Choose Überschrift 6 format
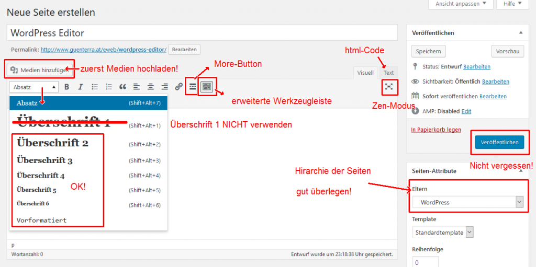 point(88,204)
